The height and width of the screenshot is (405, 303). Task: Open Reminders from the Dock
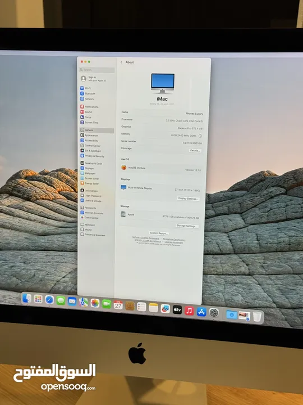141,307
